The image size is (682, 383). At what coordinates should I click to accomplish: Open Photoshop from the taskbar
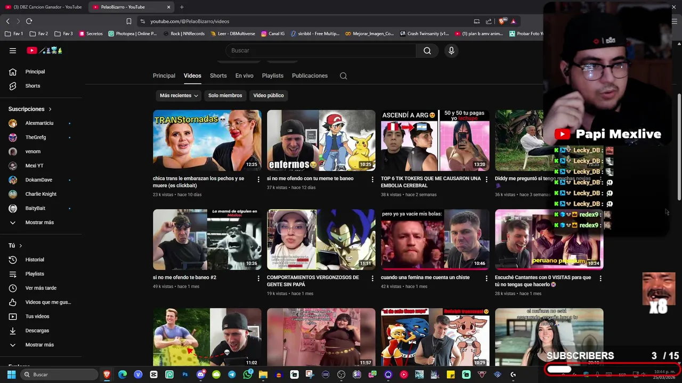[x=185, y=374]
